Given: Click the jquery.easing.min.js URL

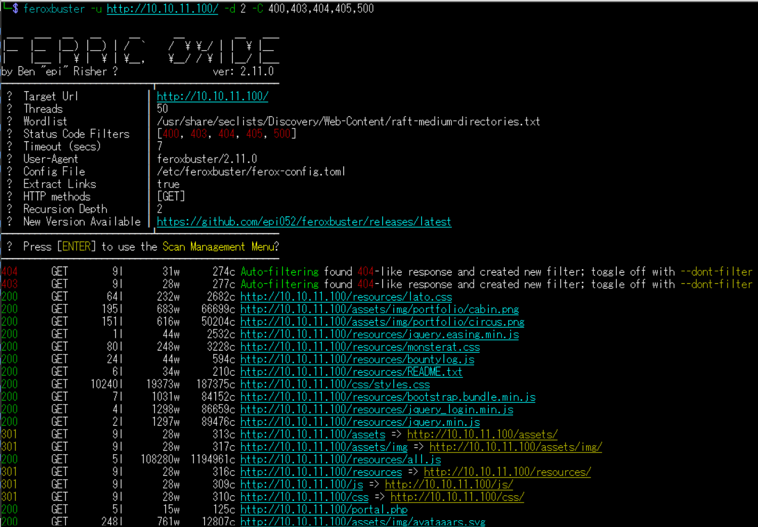Looking at the screenshot, I should [379, 334].
